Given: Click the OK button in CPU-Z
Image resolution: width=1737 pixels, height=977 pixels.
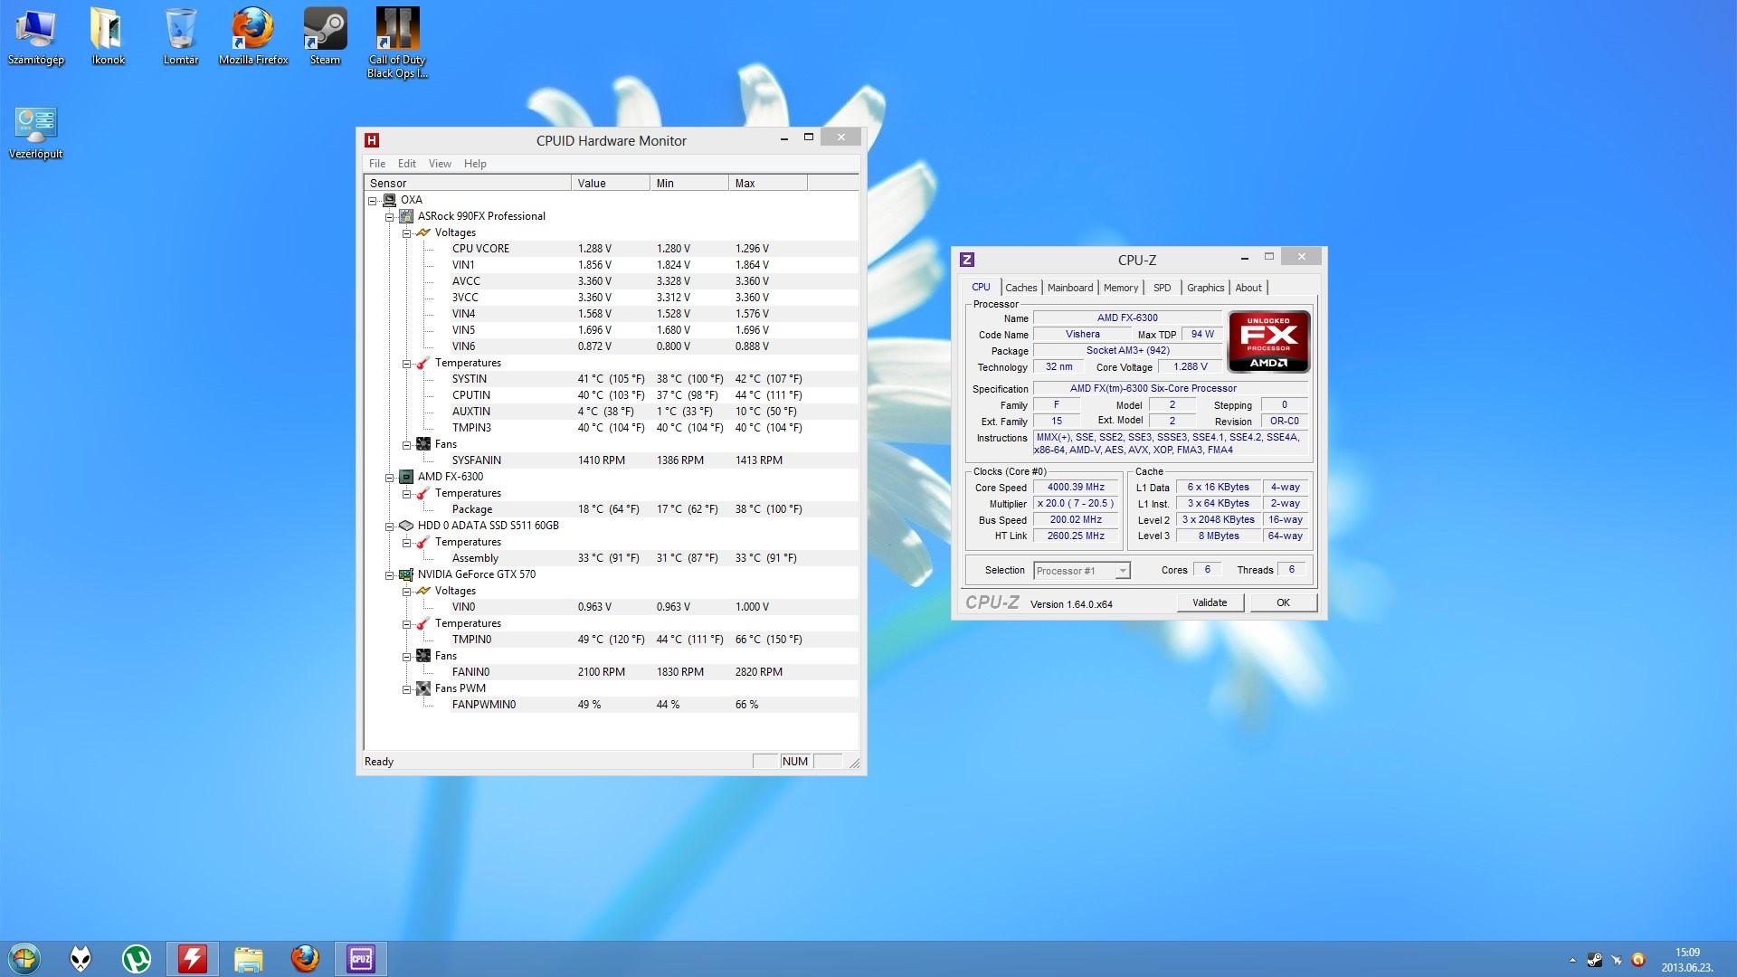Looking at the screenshot, I should point(1283,602).
